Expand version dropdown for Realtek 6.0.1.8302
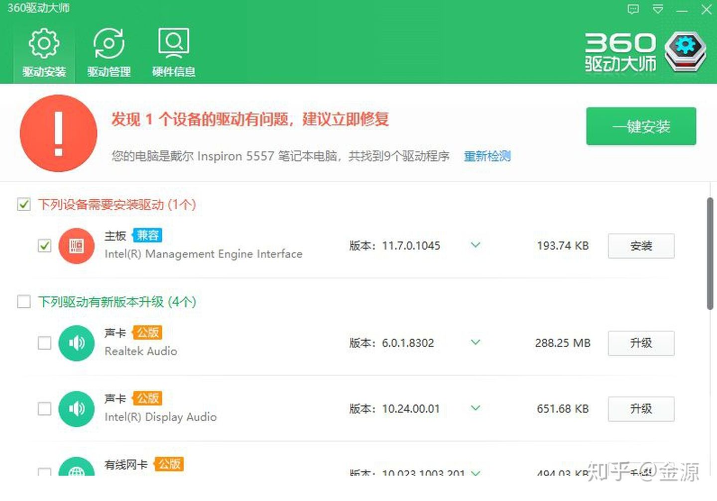Screen dimensions: 717x501 point(476,342)
